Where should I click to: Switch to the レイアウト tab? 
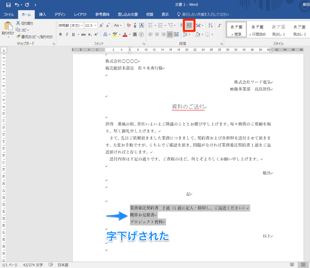(x=81, y=15)
